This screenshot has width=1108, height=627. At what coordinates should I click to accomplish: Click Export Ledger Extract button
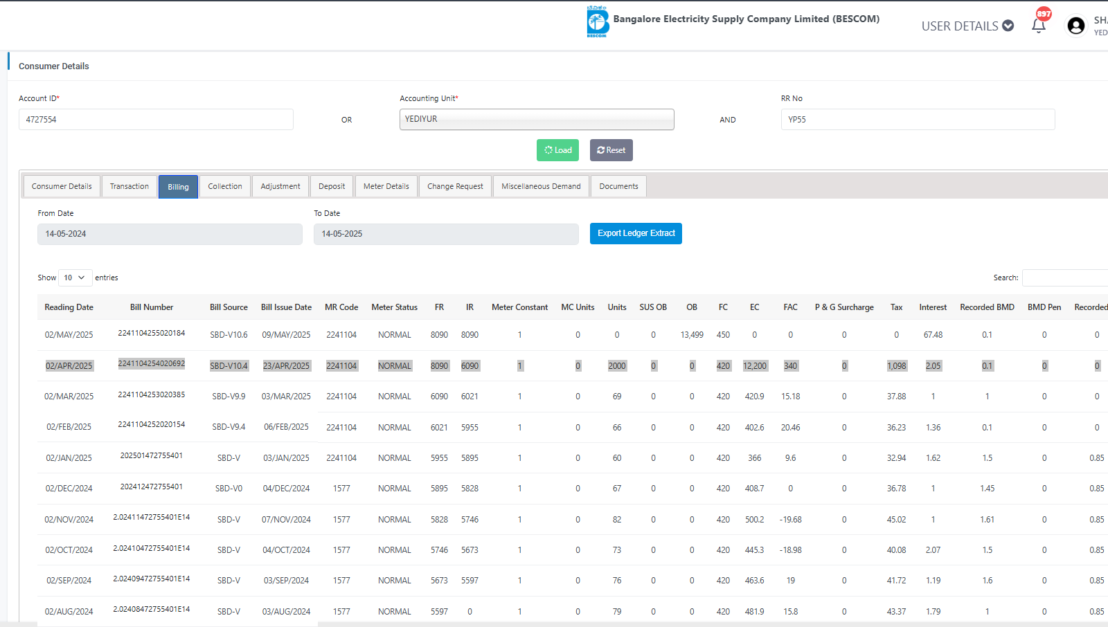click(636, 233)
